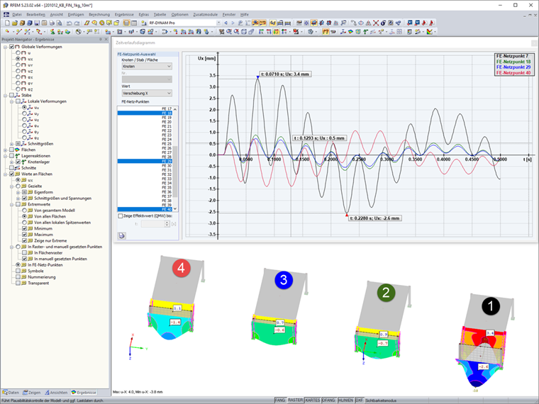Save the model with the floppy disk icon

pyautogui.click(x=37, y=23)
